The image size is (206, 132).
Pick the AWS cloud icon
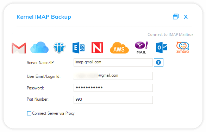[x=119, y=48]
